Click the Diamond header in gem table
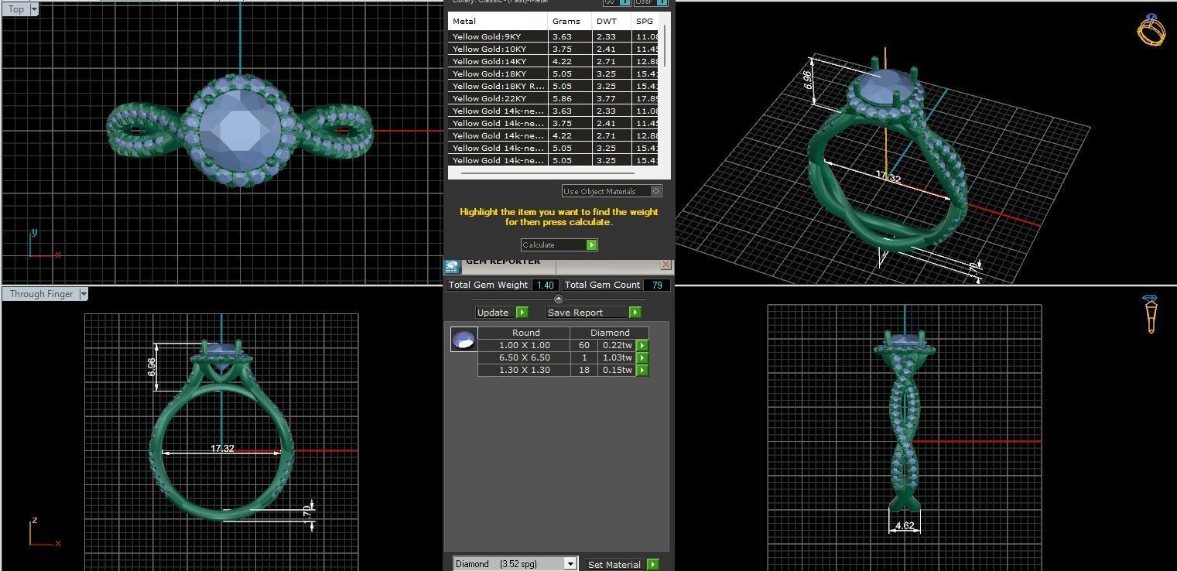Image resolution: width=1177 pixels, height=571 pixels. (610, 333)
